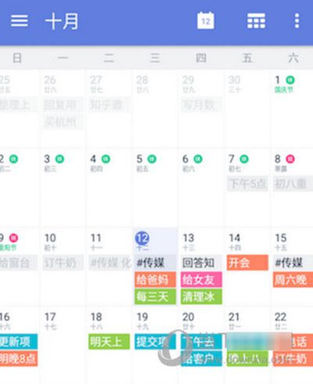Select October 20 date number
Screen dimensions: 313x384
[188, 317]
